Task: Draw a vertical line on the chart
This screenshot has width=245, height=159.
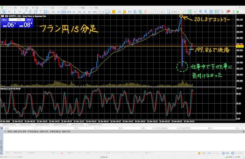Action: (15, 12)
